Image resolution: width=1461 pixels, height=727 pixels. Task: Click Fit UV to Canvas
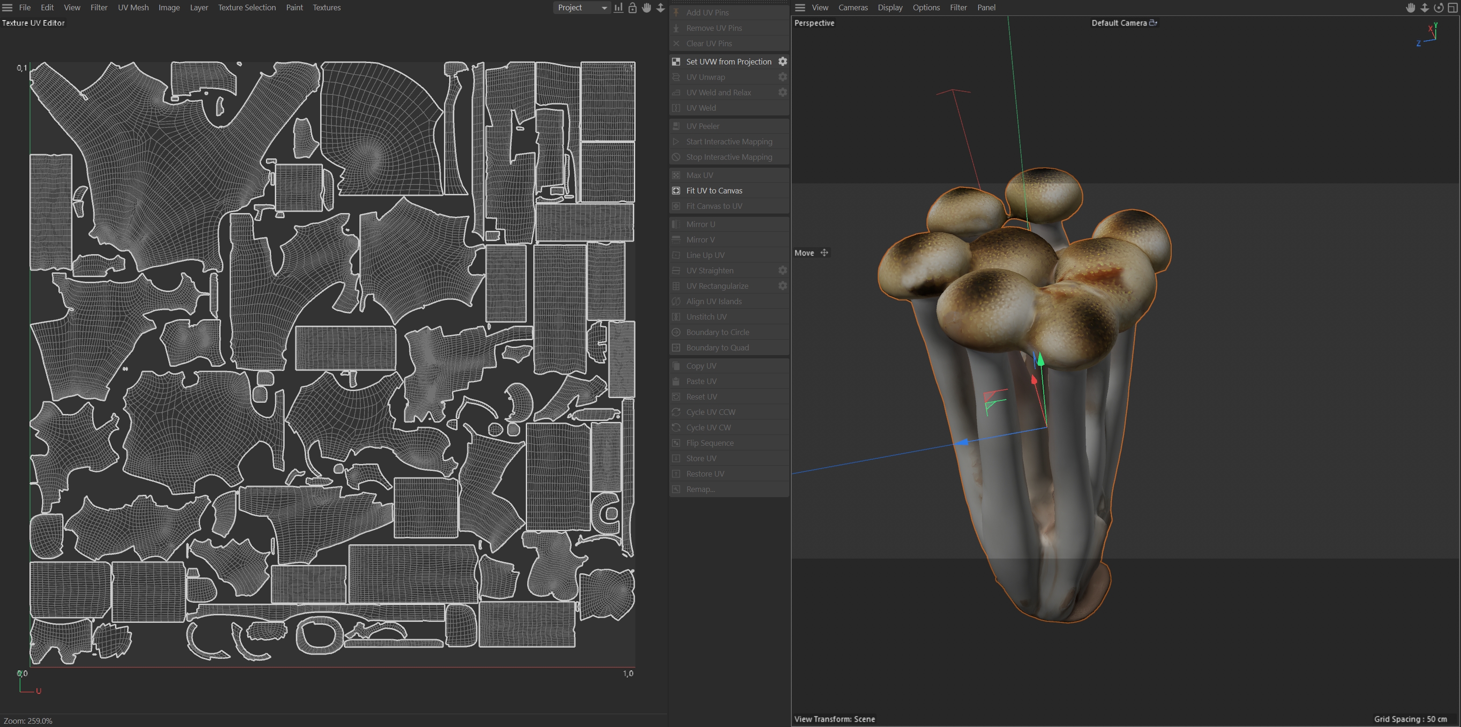coord(714,191)
